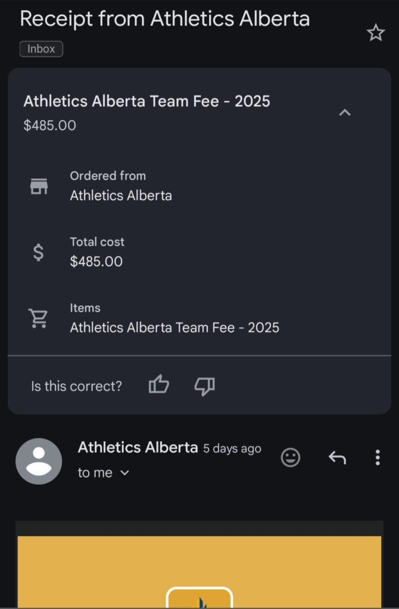This screenshot has width=399, height=609.
Task: Reply to Athletics Alberta email
Action: click(x=337, y=458)
